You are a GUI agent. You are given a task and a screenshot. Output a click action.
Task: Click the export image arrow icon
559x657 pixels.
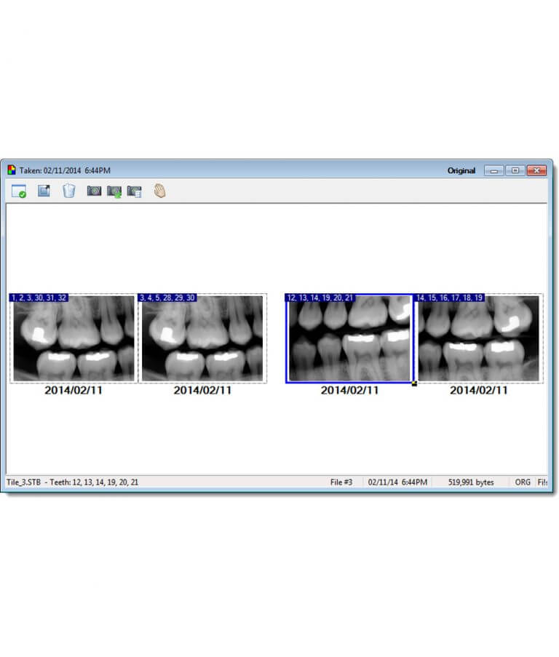tap(44, 191)
